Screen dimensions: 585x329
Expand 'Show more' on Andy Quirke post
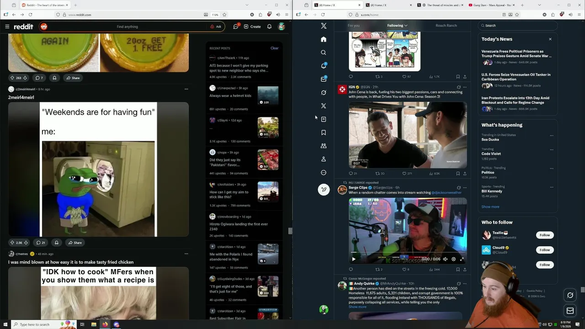pos(357,307)
